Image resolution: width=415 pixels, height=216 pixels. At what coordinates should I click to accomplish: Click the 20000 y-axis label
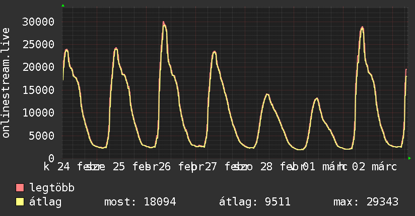tap(38, 67)
